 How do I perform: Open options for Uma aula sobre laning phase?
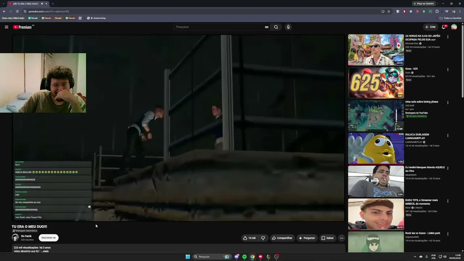pos(448,103)
